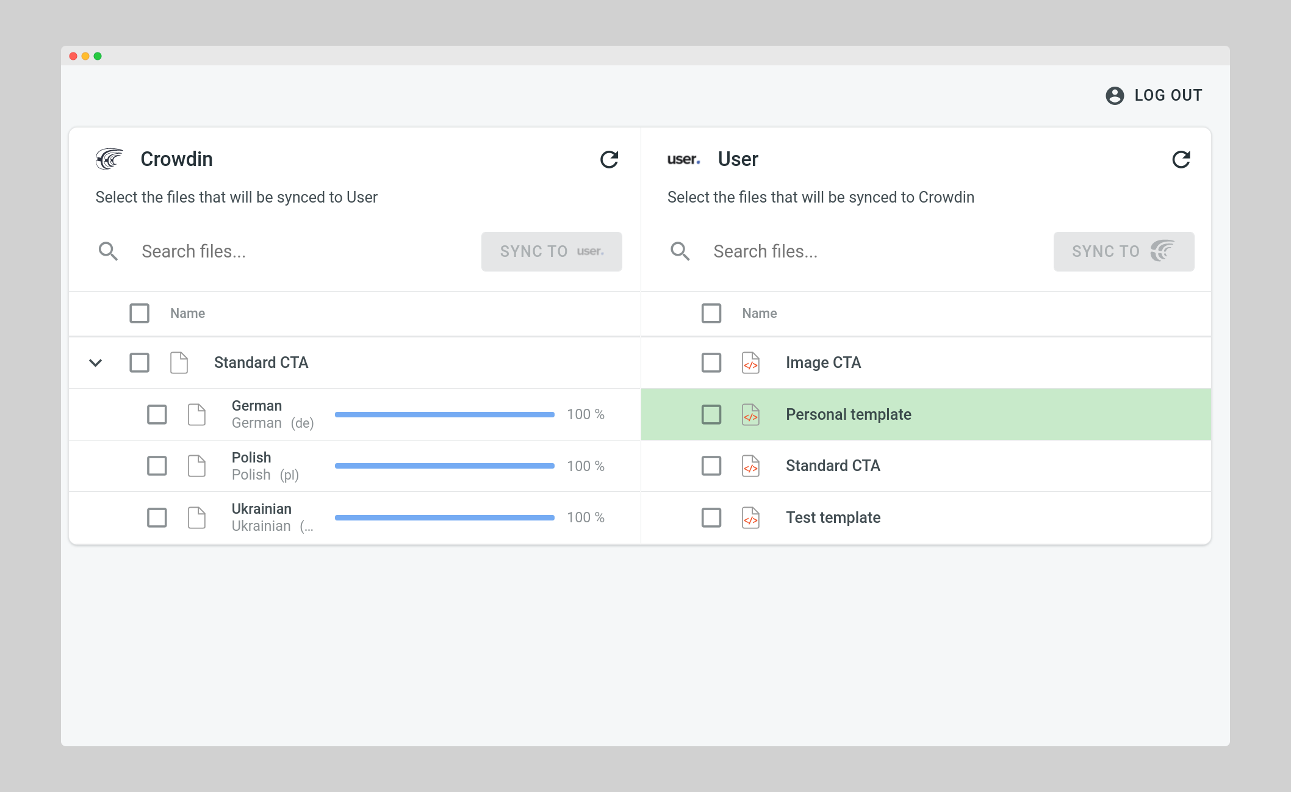The height and width of the screenshot is (792, 1291).
Task: Check the Standard CTA checkbox in Crowdin
Action: point(139,362)
